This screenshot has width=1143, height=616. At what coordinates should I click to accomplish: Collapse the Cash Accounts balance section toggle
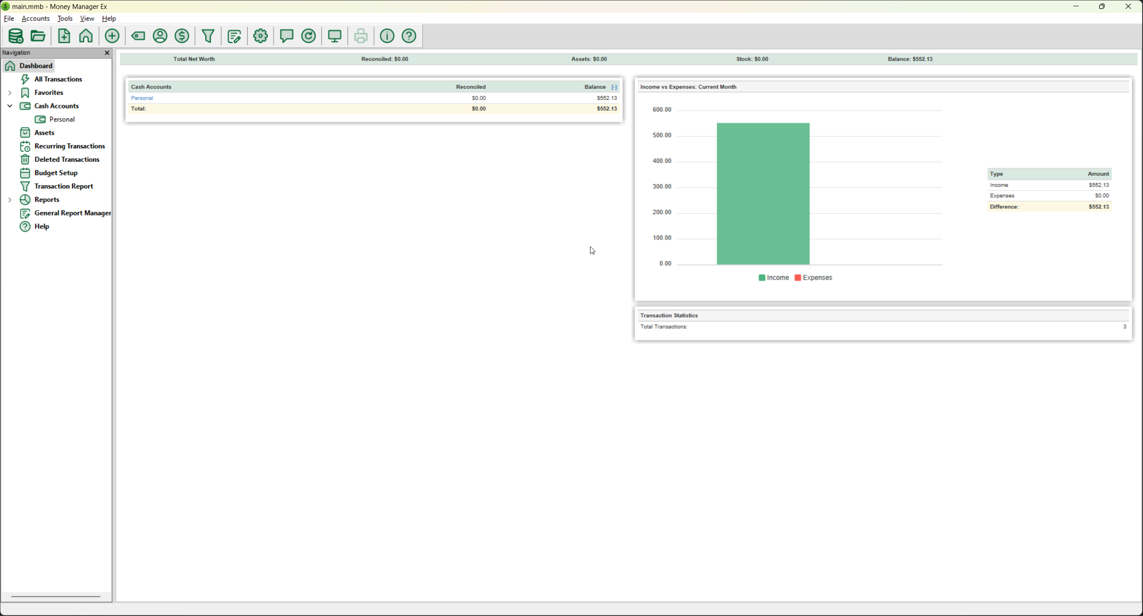point(614,87)
